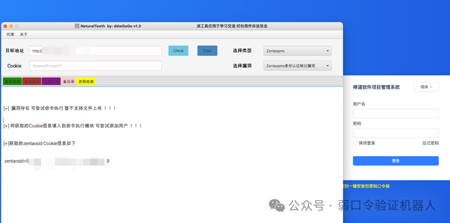Click the 用户名 field on Zentao login
The width and height of the screenshot is (450, 223).
(396, 113)
